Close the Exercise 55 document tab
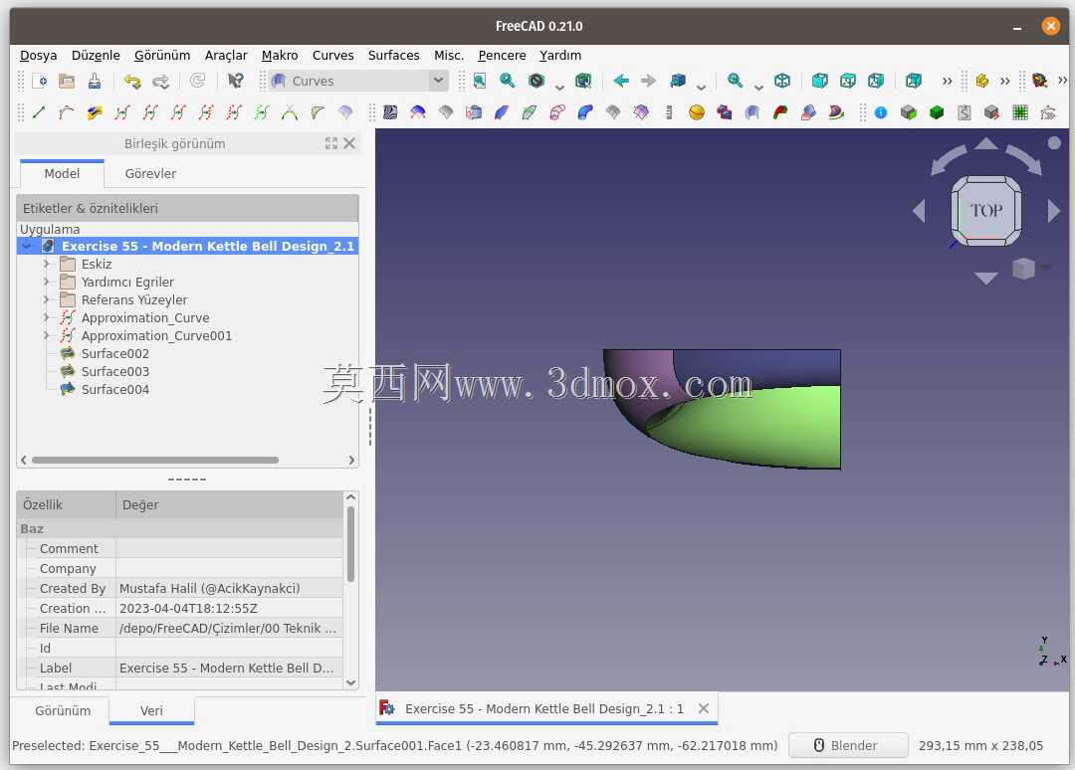 (x=704, y=709)
